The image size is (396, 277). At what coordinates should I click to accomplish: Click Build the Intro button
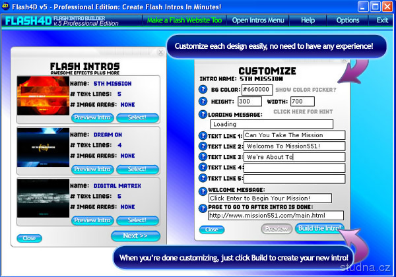click(x=319, y=229)
